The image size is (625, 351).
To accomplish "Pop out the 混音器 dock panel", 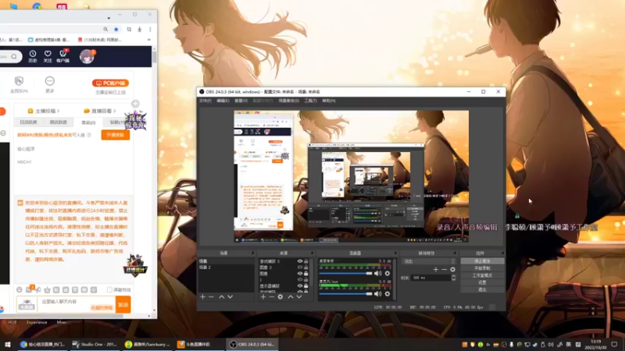I will [x=395, y=253].
